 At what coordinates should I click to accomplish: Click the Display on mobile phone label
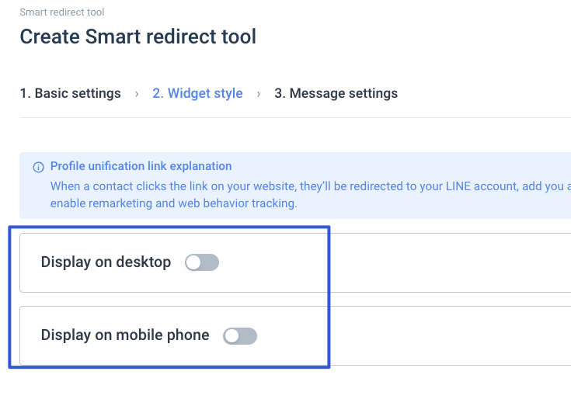pyautogui.click(x=125, y=335)
